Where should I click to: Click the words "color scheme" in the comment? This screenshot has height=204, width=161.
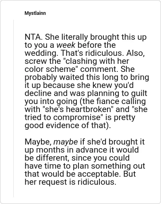[x=51, y=69]
